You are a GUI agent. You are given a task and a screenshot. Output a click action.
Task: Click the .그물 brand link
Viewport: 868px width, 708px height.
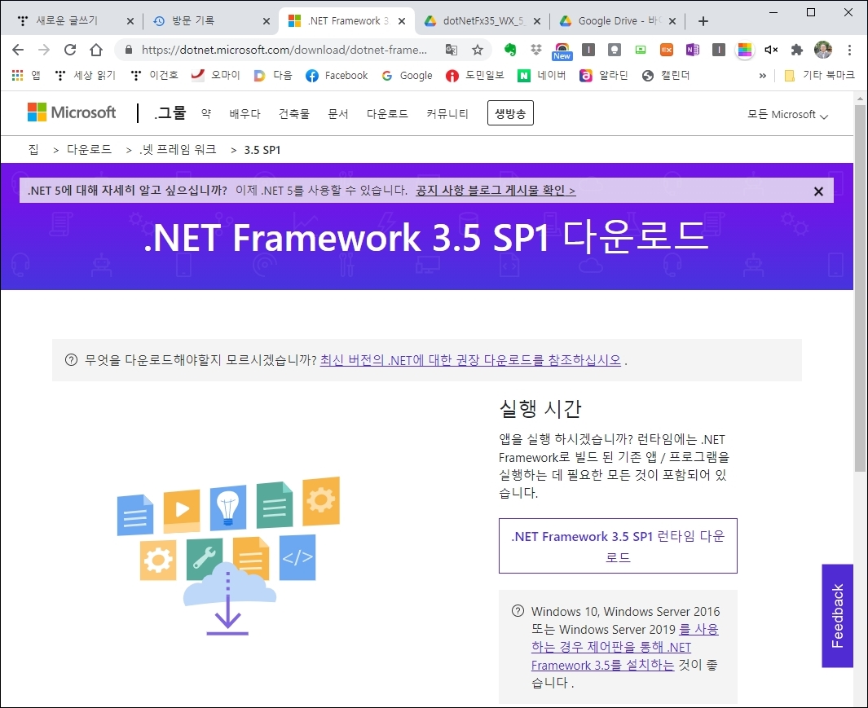tap(170, 112)
